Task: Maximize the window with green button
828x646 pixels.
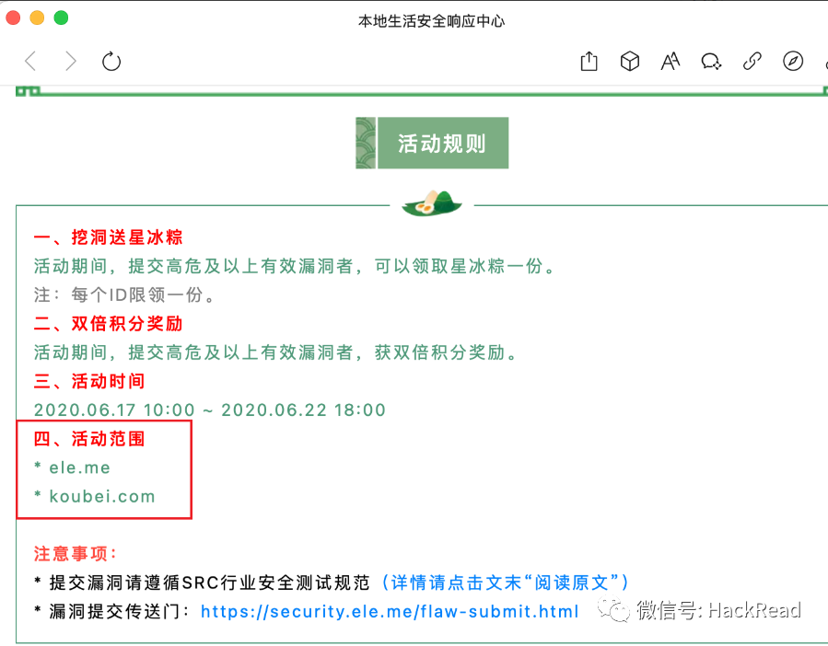Action: (62, 18)
